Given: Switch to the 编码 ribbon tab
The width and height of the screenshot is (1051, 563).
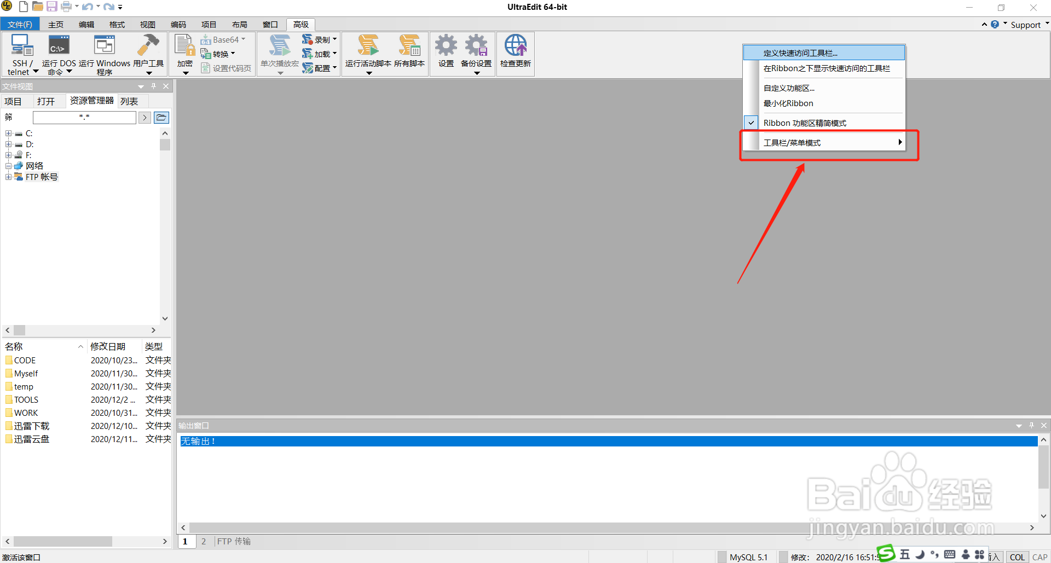Looking at the screenshot, I should tap(178, 25).
